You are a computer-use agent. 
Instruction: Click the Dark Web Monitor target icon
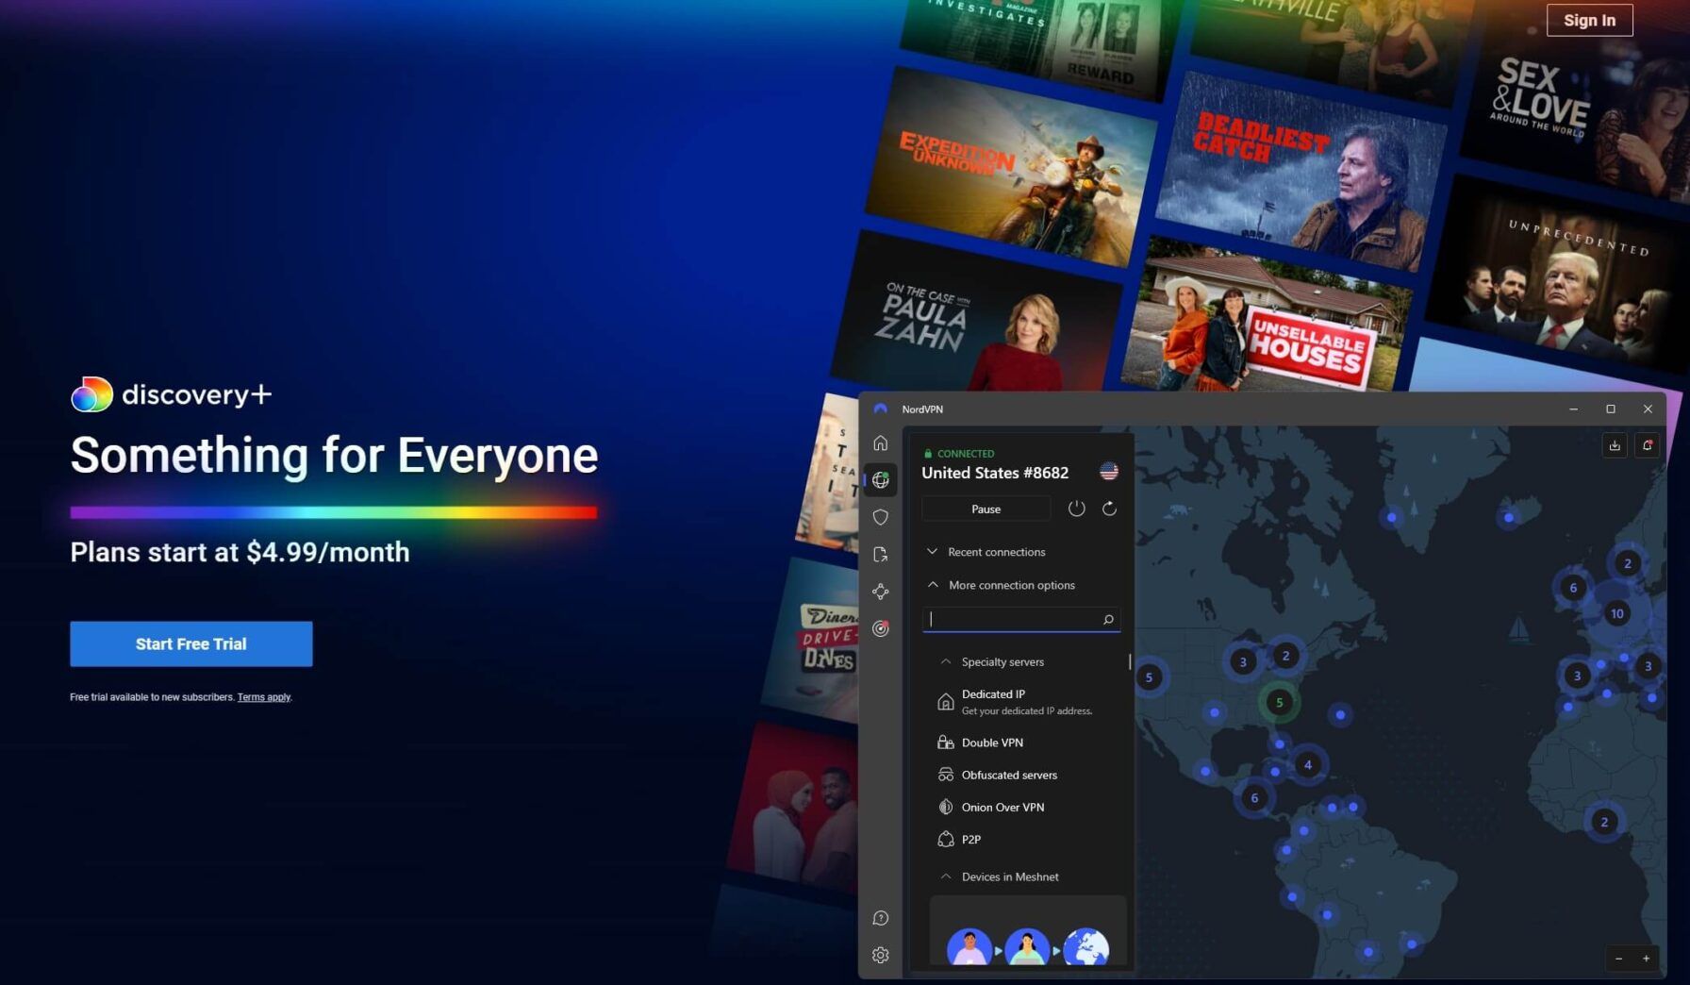point(880,628)
